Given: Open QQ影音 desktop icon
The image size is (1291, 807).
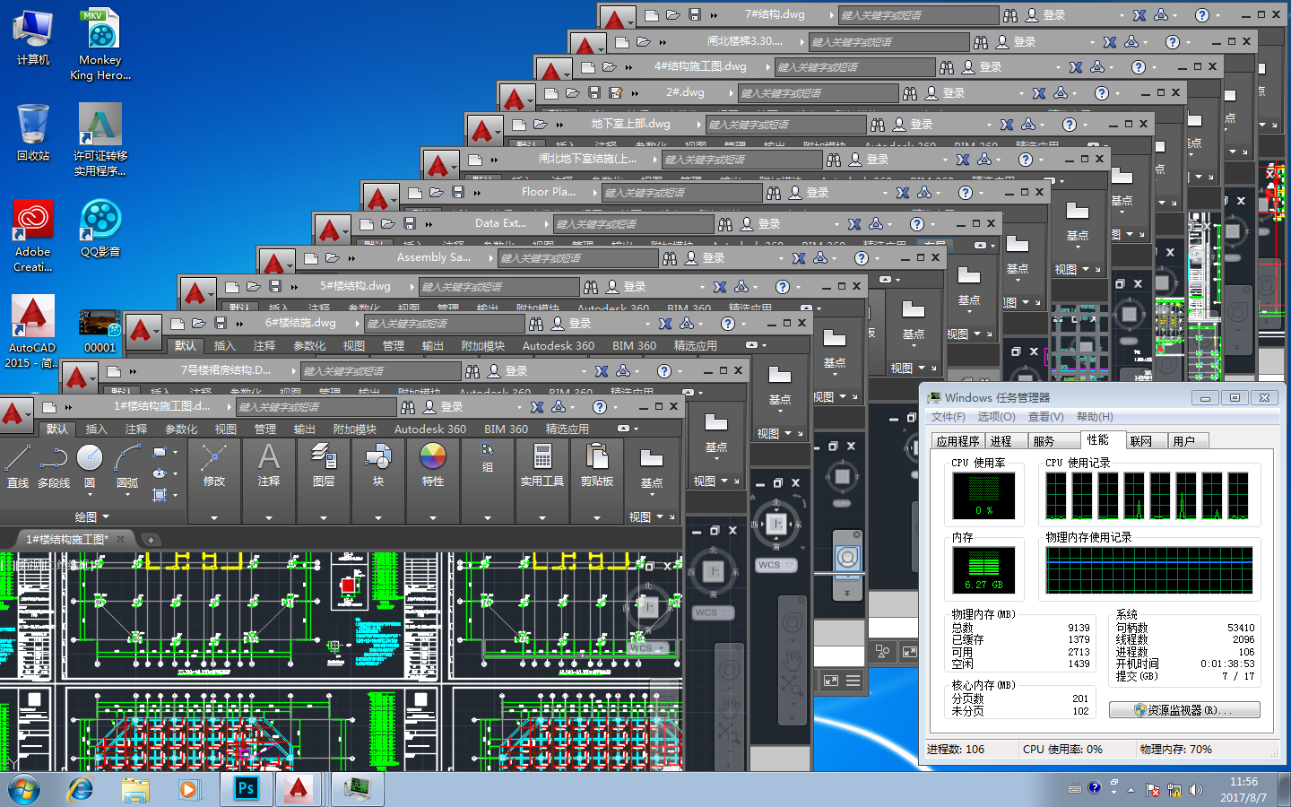Looking at the screenshot, I should (x=100, y=229).
